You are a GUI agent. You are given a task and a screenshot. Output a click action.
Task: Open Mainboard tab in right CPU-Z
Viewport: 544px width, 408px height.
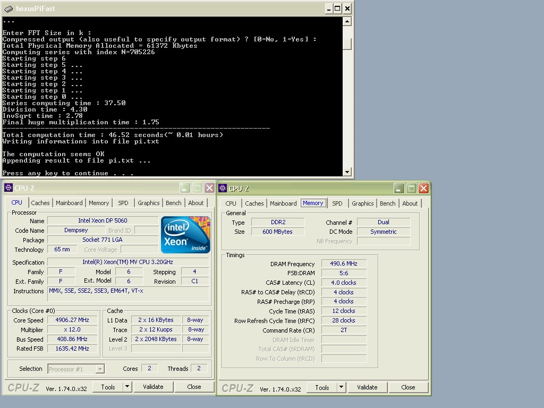(x=283, y=203)
